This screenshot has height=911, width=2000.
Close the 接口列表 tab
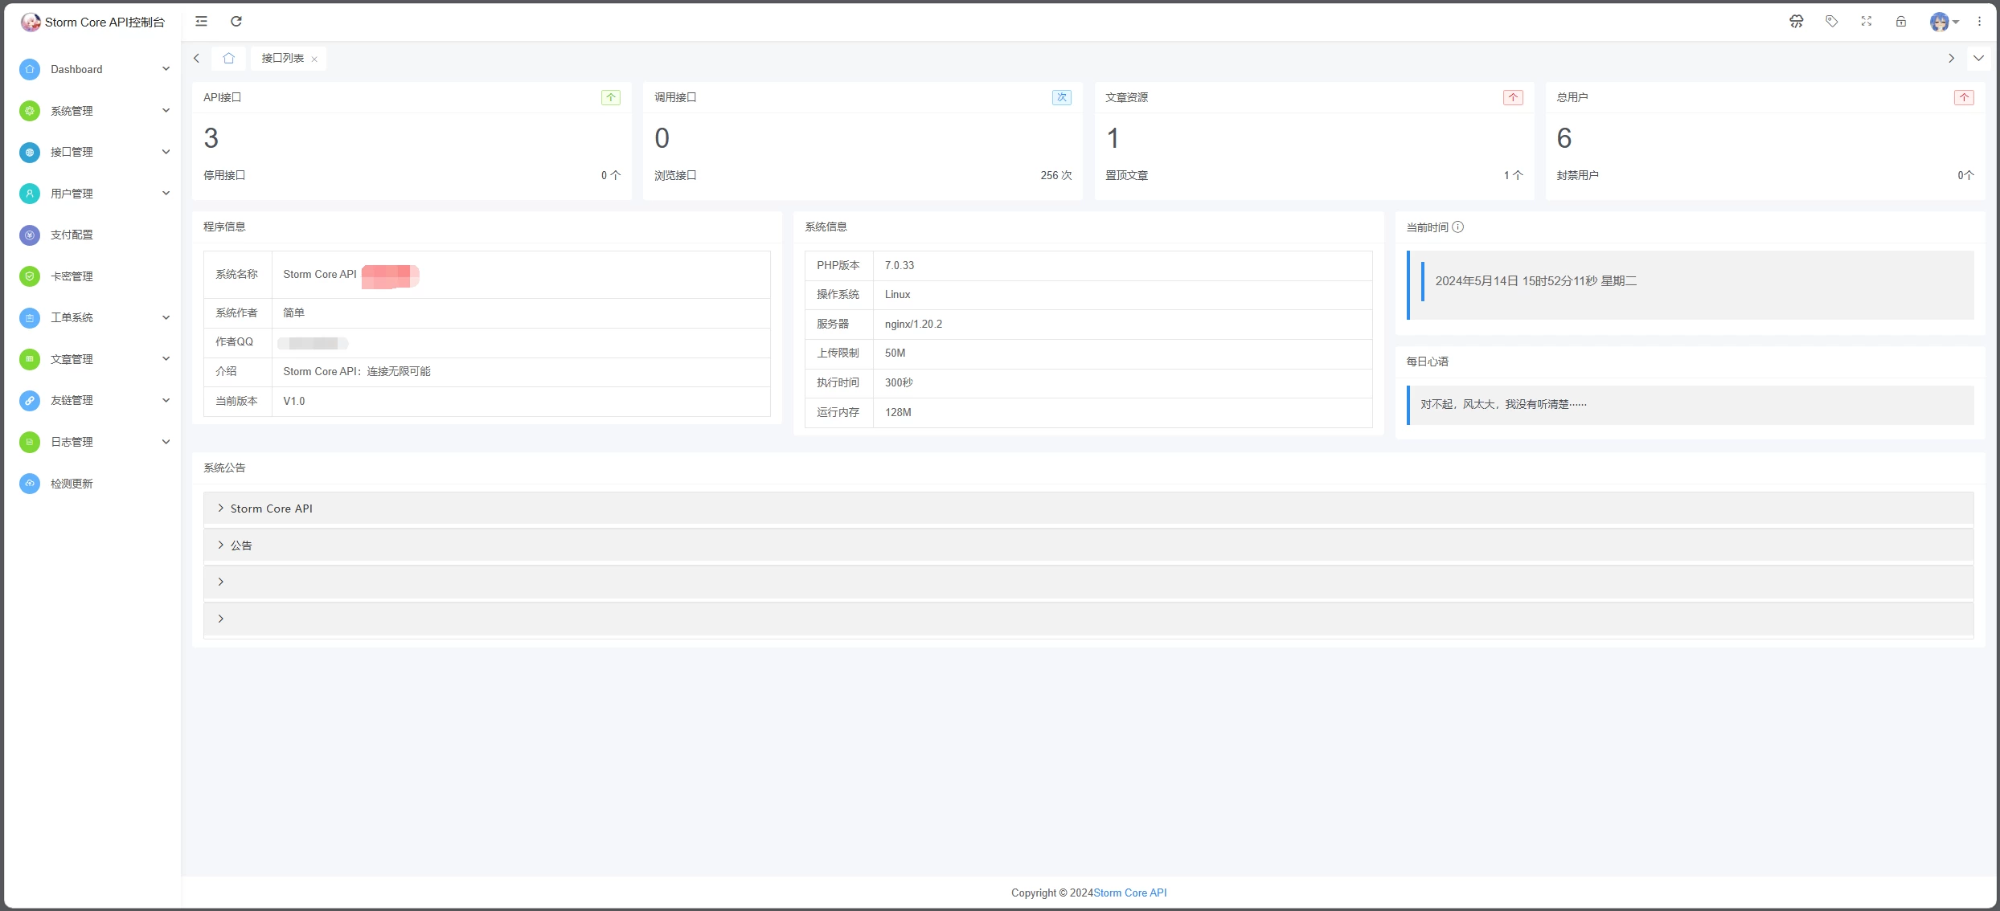tap(314, 59)
